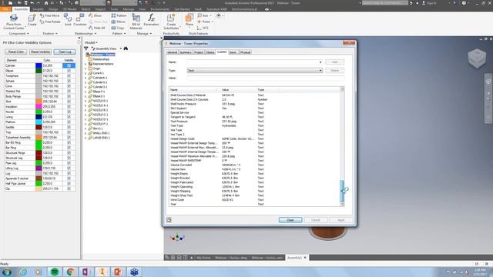Select the Copy tool in ribbon
493x277 pixels.
click(x=118, y=28)
